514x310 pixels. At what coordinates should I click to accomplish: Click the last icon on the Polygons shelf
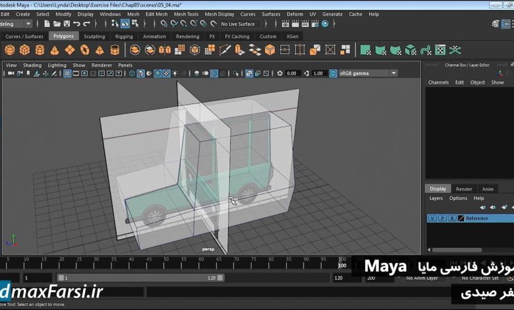455,50
